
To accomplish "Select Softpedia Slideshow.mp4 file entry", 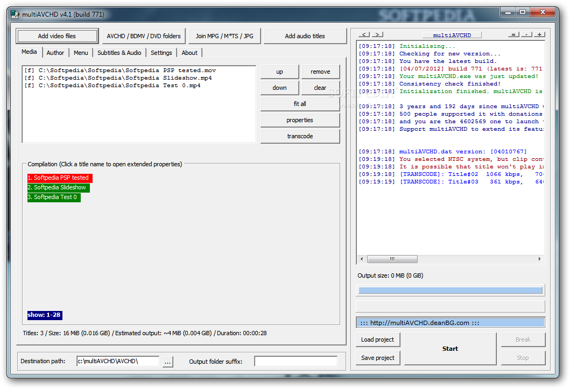I will click(118, 77).
